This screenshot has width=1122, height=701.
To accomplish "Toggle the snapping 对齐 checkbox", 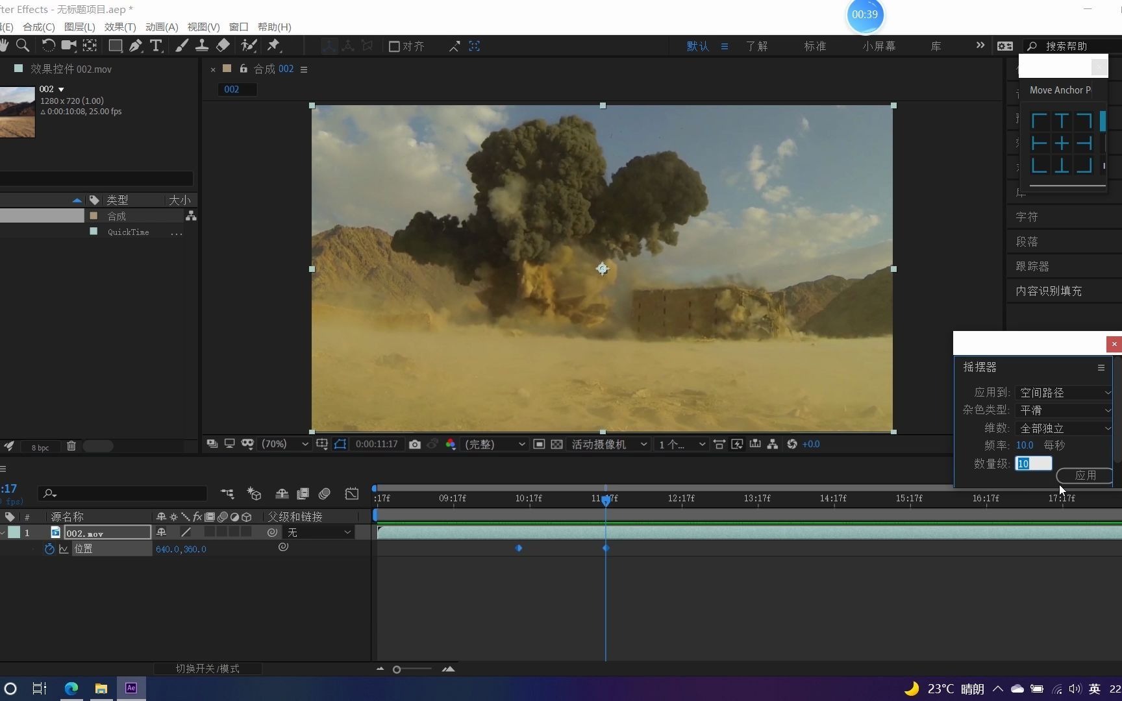I will click(x=394, y=46).
